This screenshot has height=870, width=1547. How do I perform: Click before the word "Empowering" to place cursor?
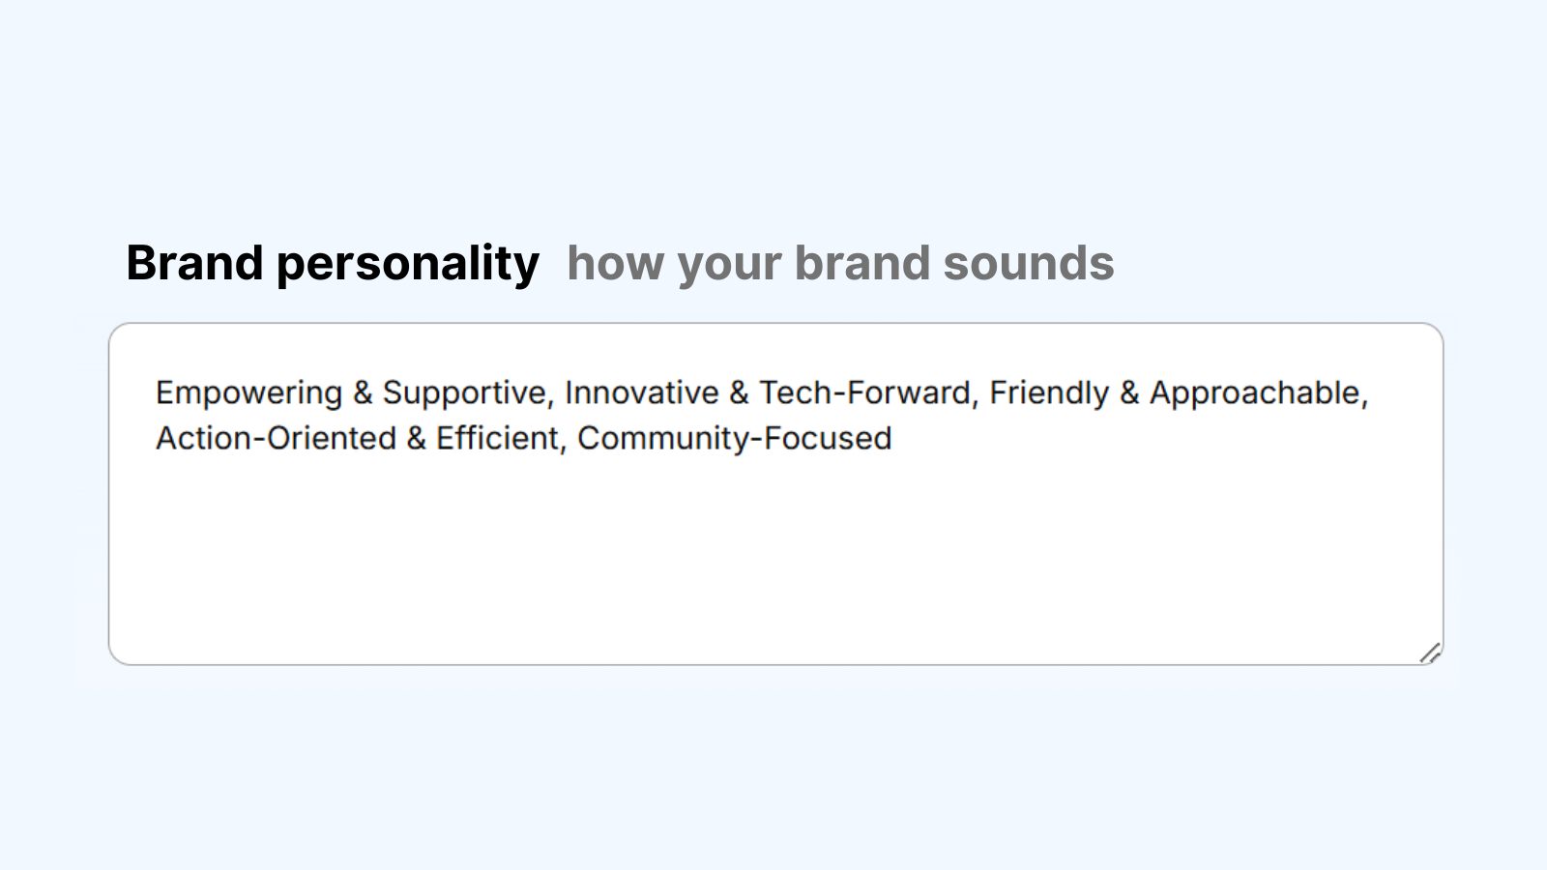156,392
